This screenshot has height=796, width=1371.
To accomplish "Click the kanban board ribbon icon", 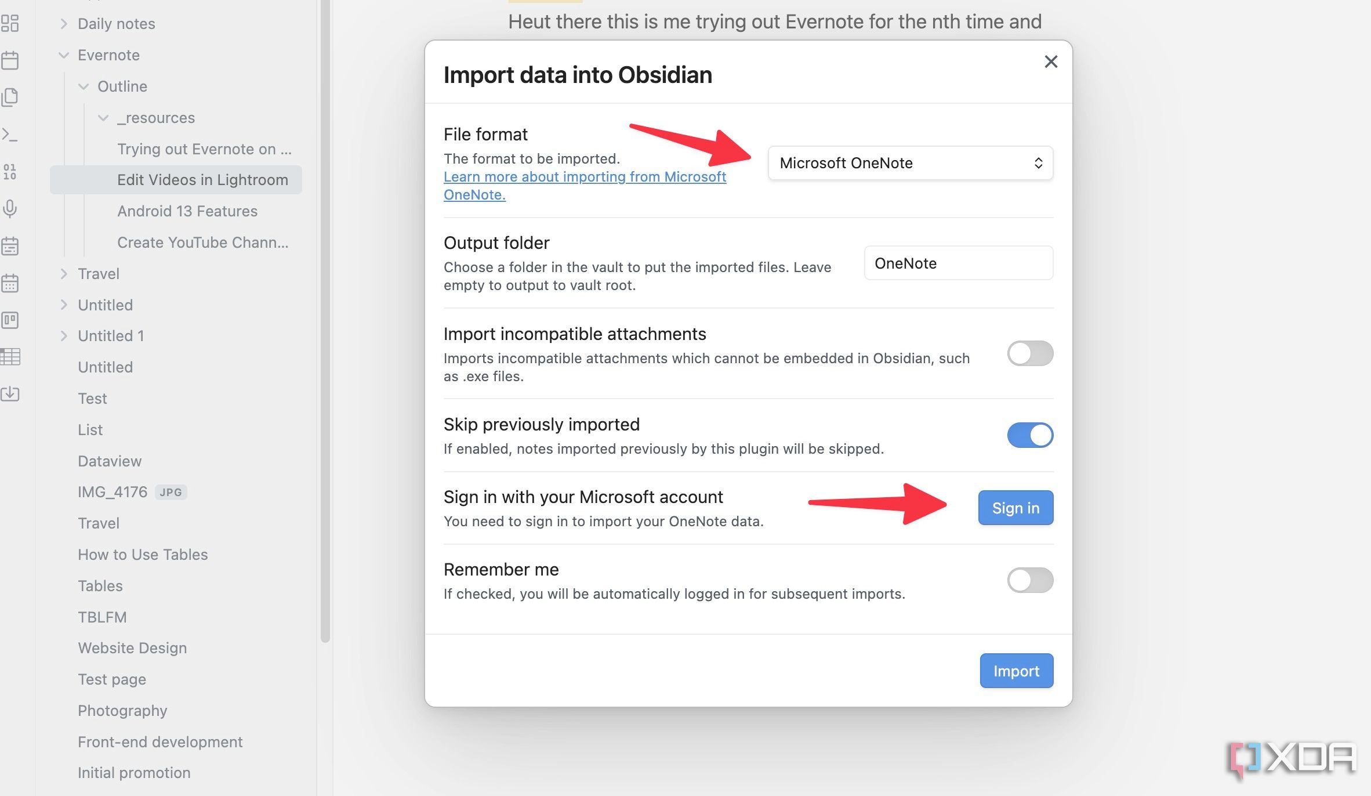I will click(x=10, y=320).
